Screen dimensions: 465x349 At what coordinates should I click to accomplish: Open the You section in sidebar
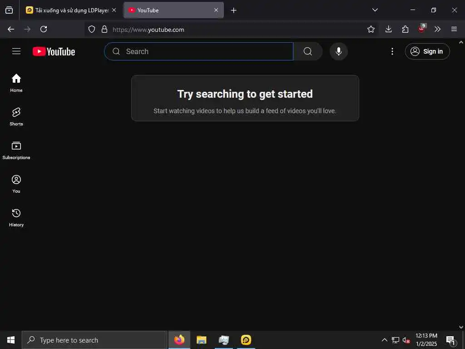click(16, 184)
